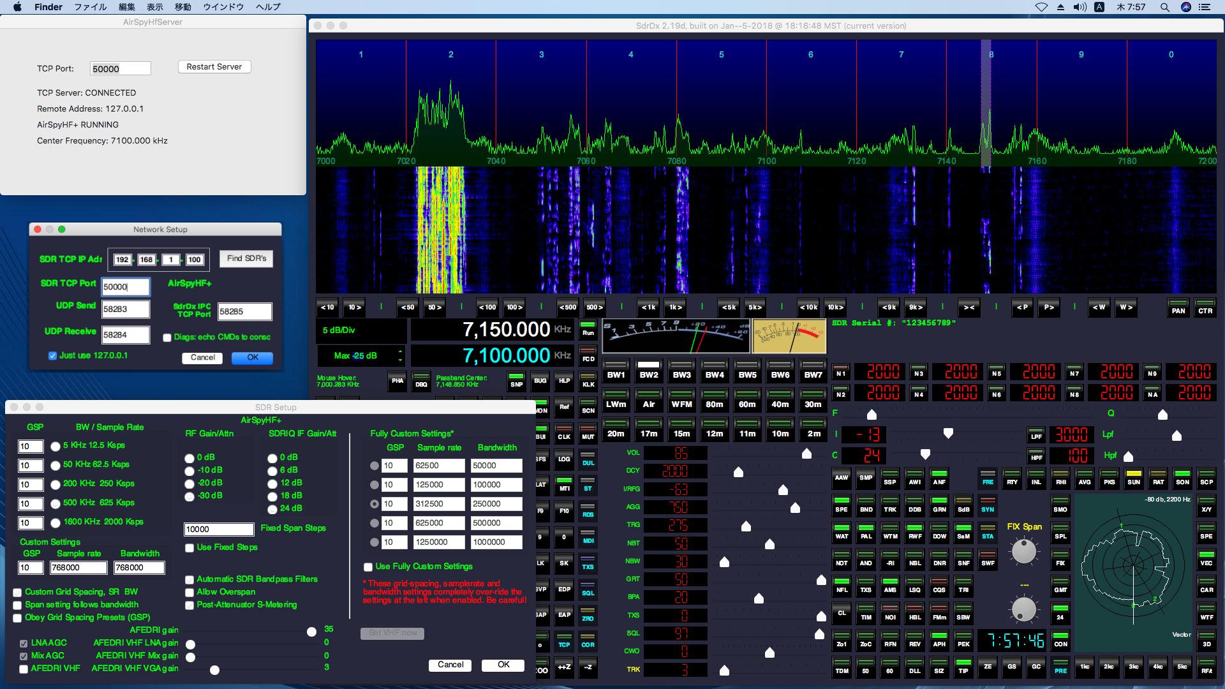The image size is (1225, 689).
Task: Choose the 12 dB SDRIQ IF gain
Action: pyautogui.click(x=272, y=484)
